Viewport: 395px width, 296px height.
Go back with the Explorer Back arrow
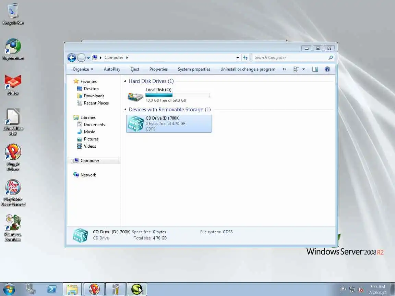click(72, 58)
